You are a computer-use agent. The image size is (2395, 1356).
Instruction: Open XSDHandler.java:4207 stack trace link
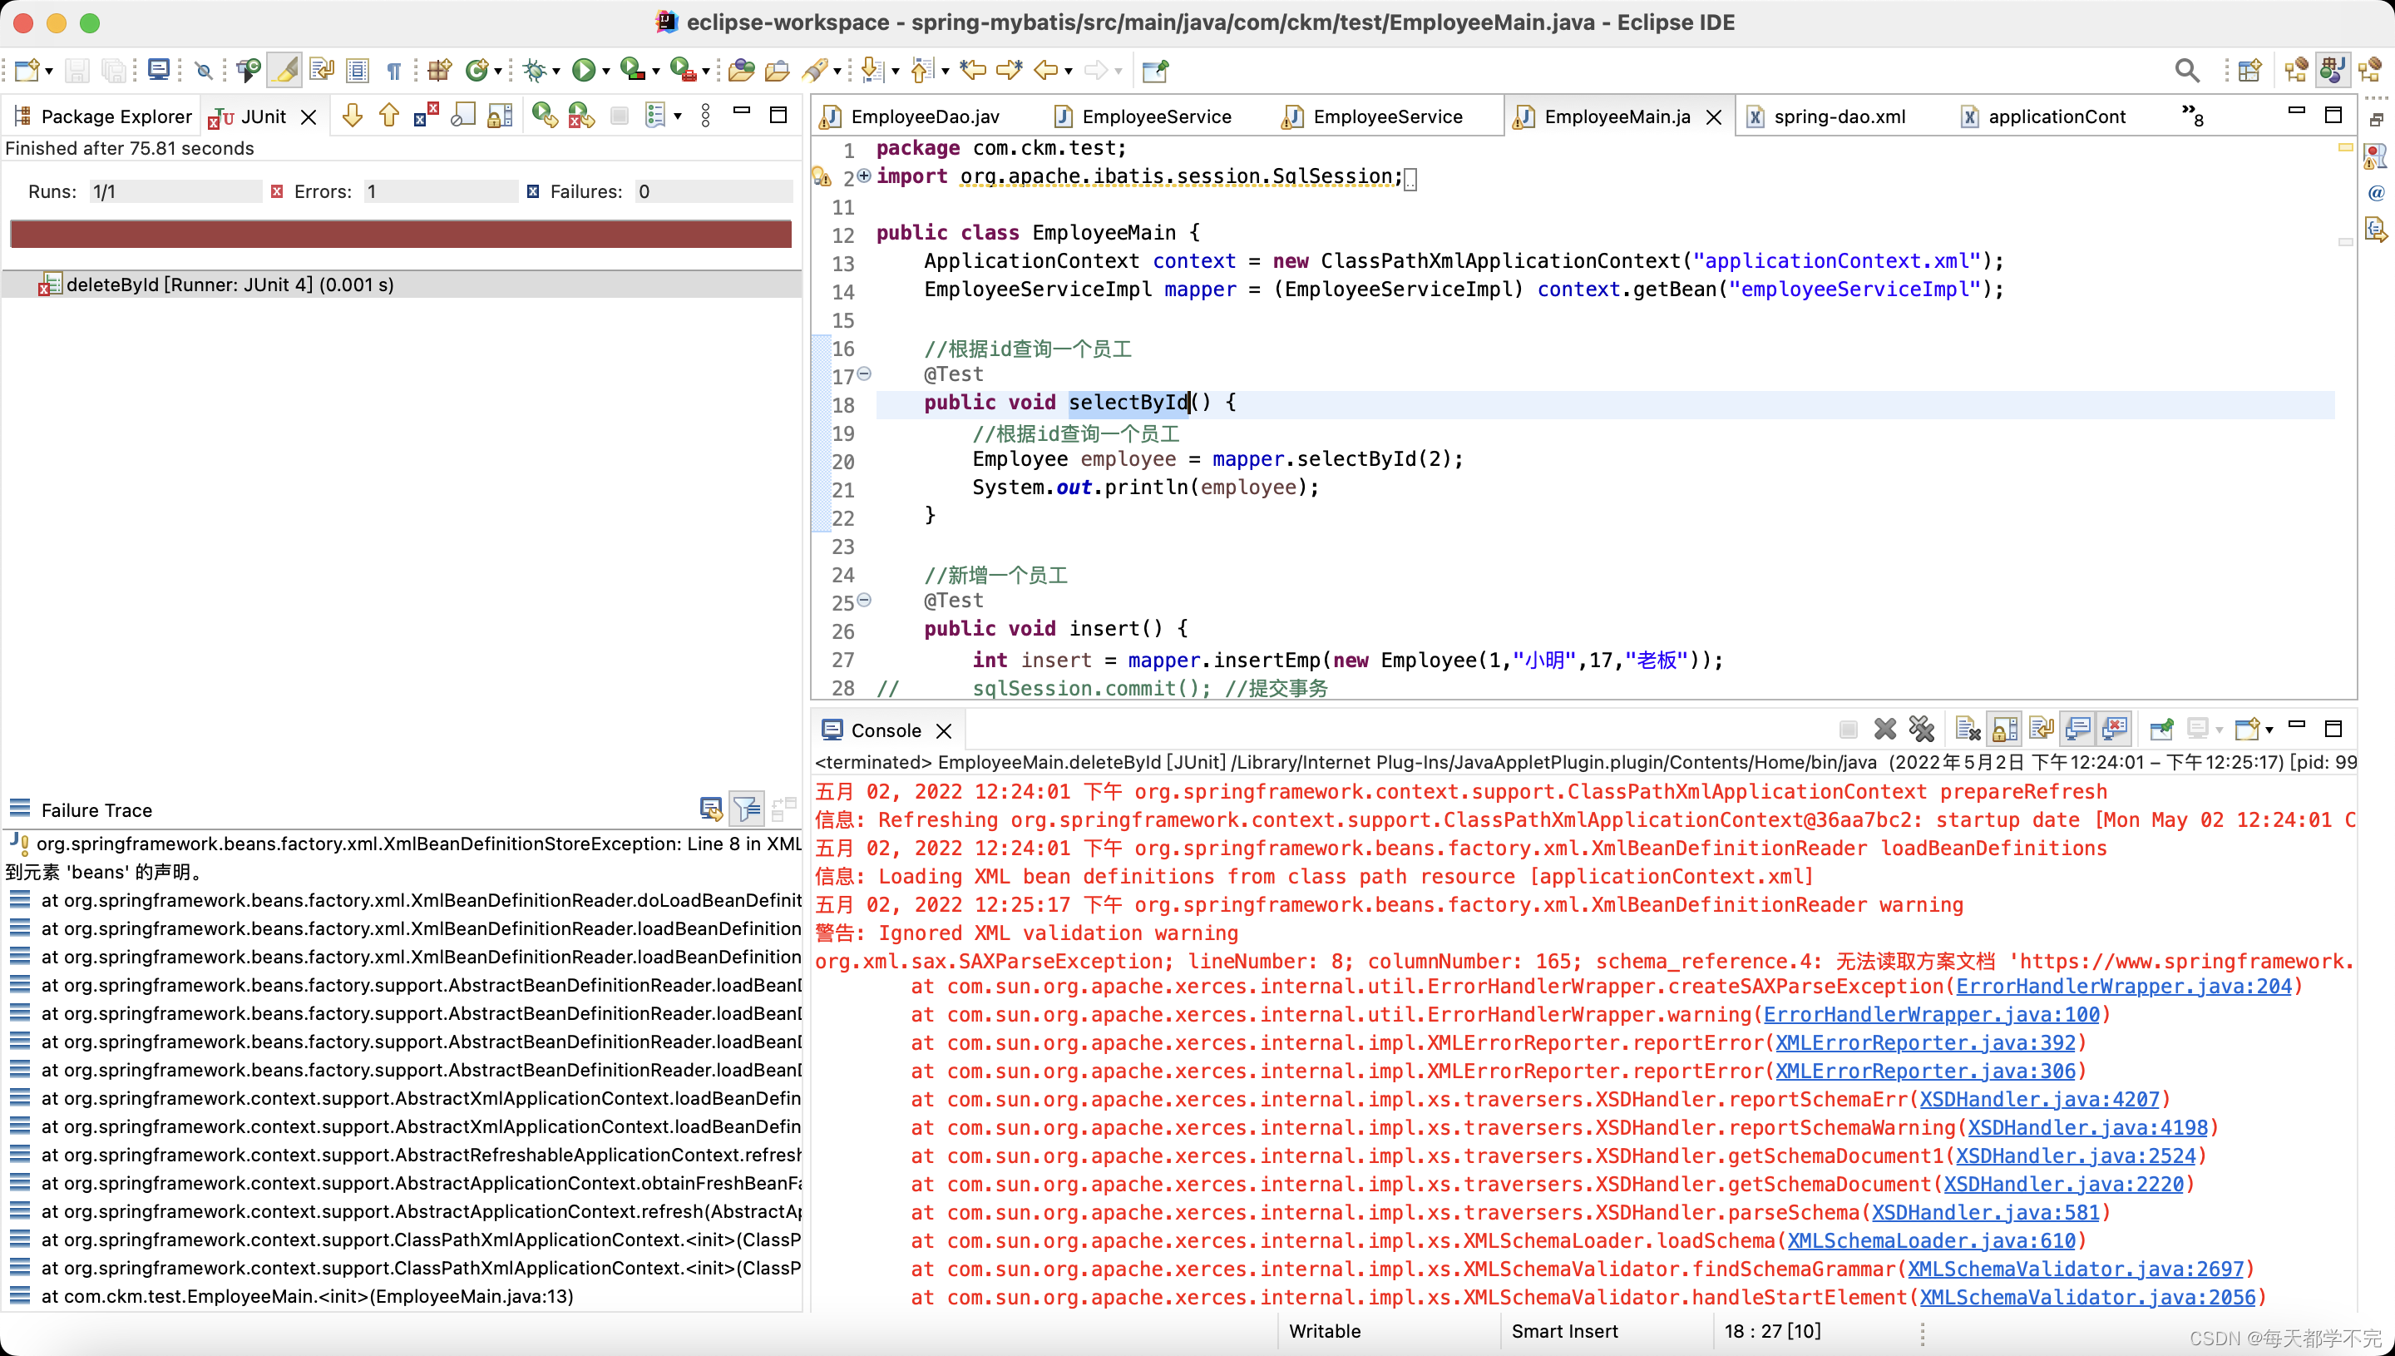tap(2038, 1099)
